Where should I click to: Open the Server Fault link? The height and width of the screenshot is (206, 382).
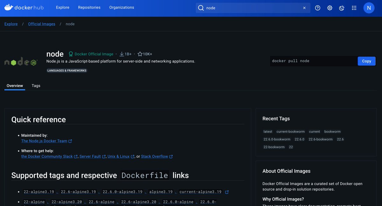pos(90,156)
